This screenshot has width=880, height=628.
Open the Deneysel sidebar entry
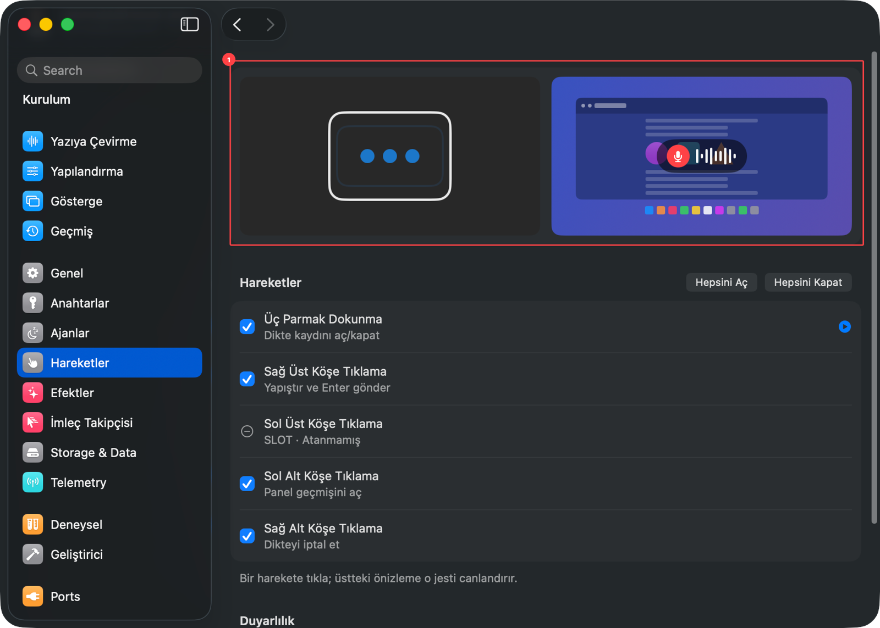109,524
